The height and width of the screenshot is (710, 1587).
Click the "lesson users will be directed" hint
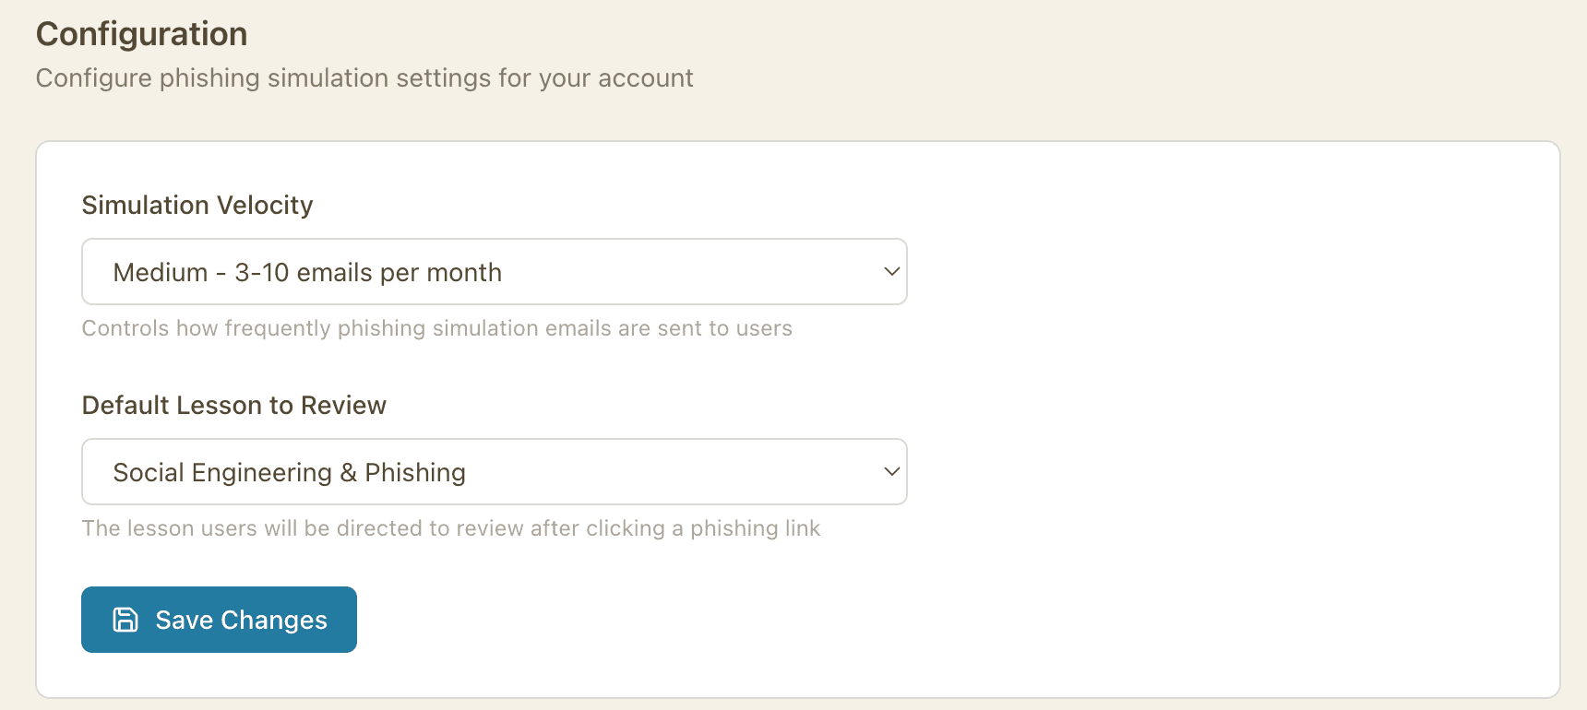(450, 528)
